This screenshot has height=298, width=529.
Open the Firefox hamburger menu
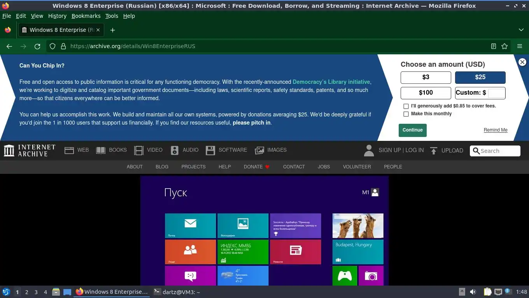pos(520,46)
